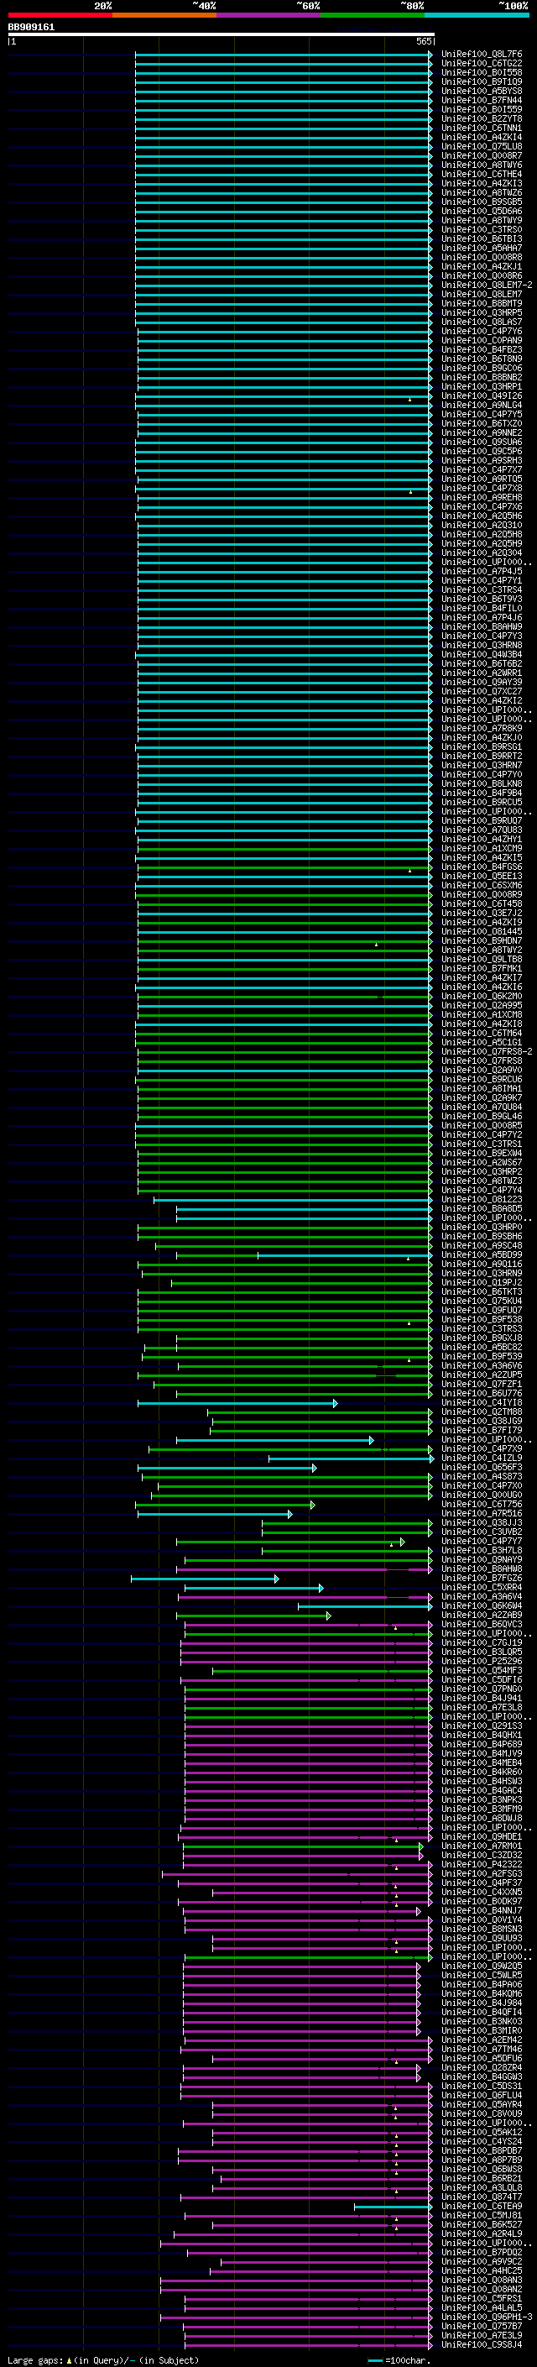Select hit label UniRef100_C3TRS3
This screenshot has height=2367, width=537.
[x=481, y=1328]
